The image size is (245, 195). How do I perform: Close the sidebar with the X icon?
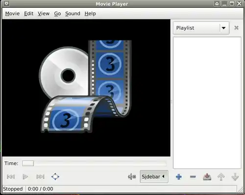pos(236,28)
